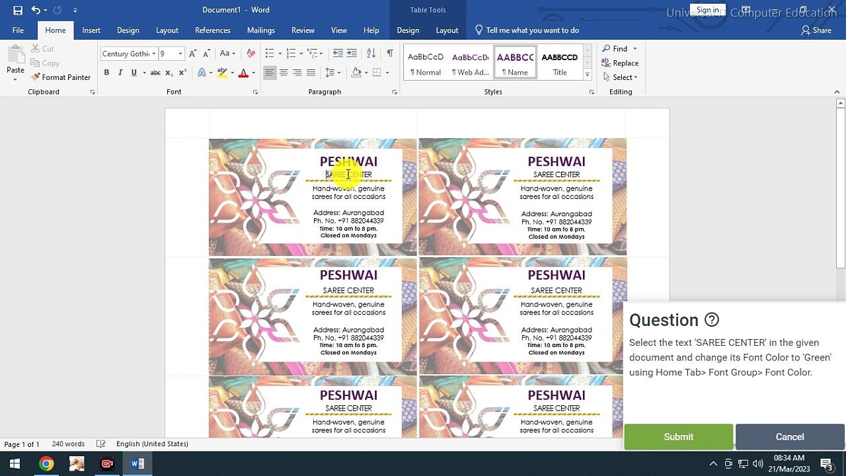Open the Font dialog launcher

pos(255,93)
